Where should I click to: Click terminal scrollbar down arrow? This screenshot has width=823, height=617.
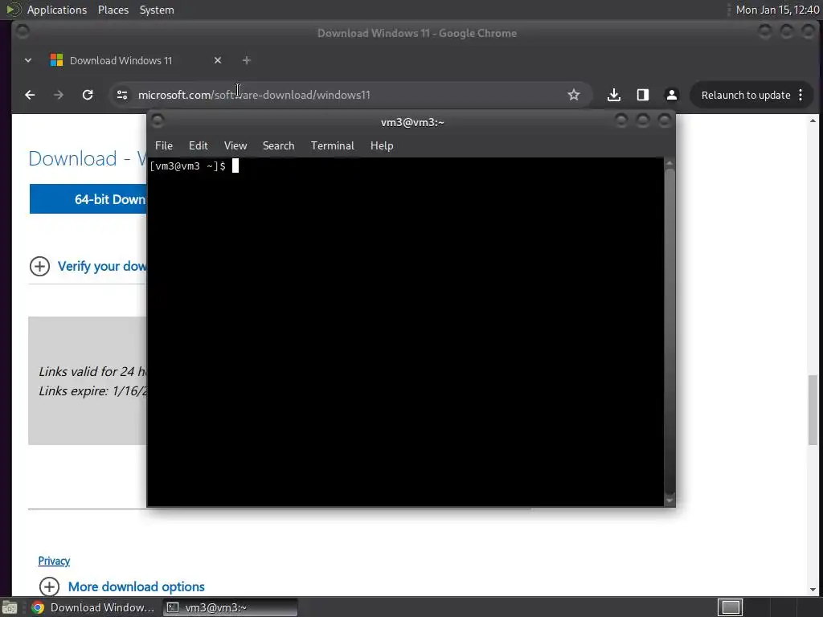(x=669, y=501)
